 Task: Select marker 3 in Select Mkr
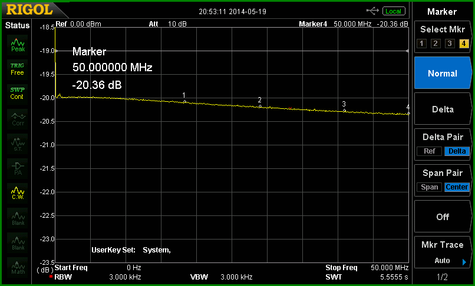(x=450, y=44)
